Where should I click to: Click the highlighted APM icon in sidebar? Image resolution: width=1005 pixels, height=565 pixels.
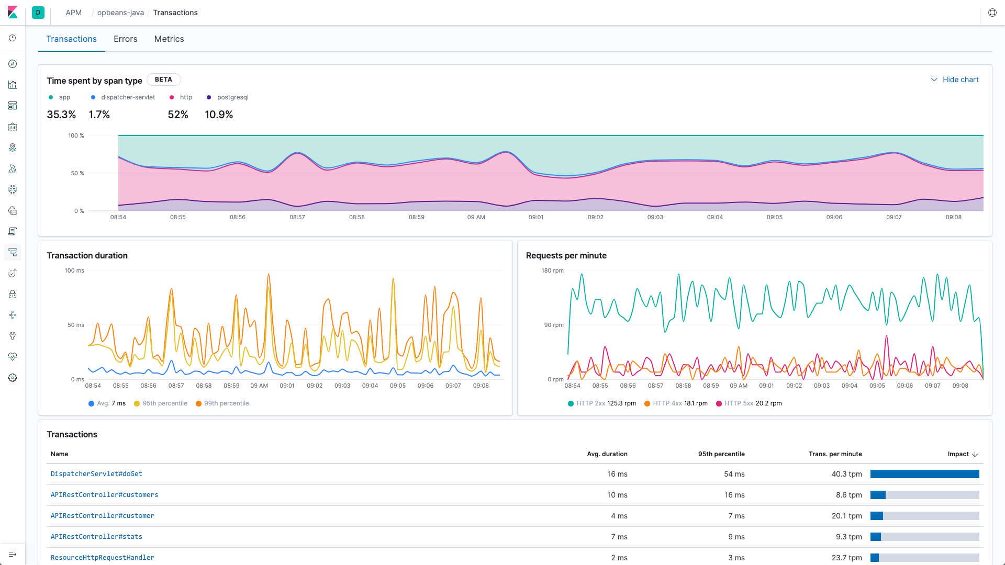[x=13, y=252]
